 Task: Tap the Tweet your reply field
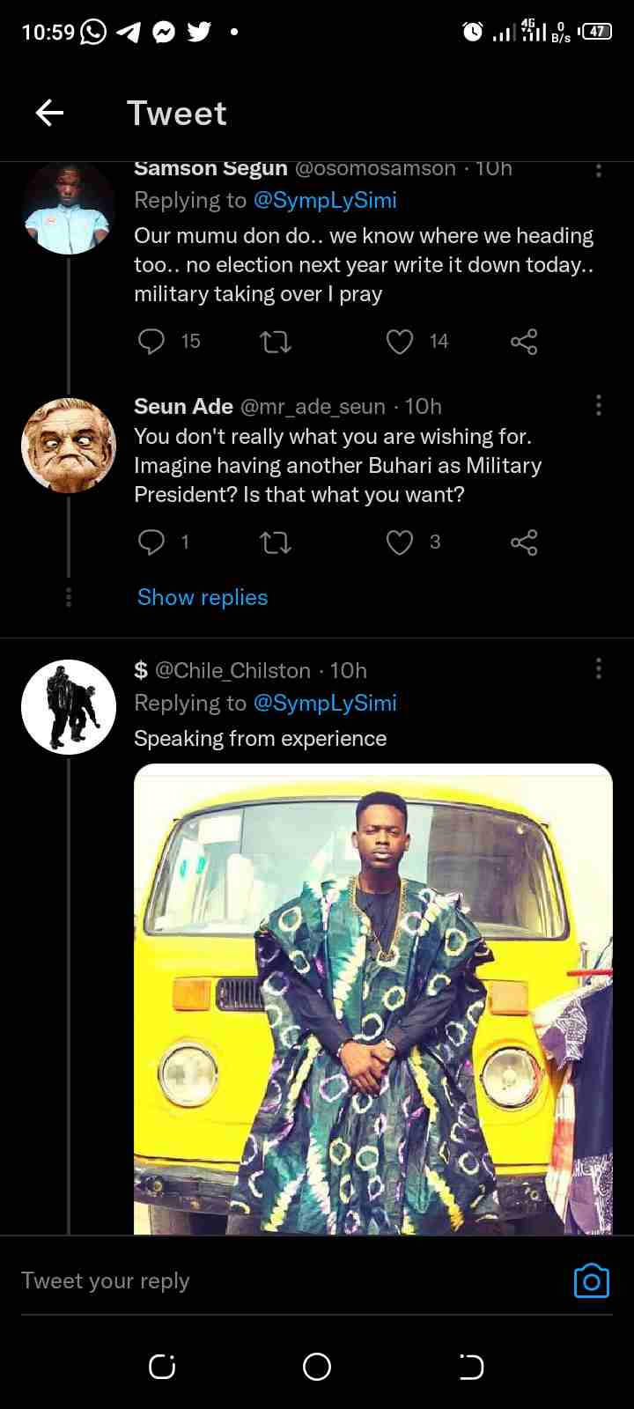pos(264,1280)
